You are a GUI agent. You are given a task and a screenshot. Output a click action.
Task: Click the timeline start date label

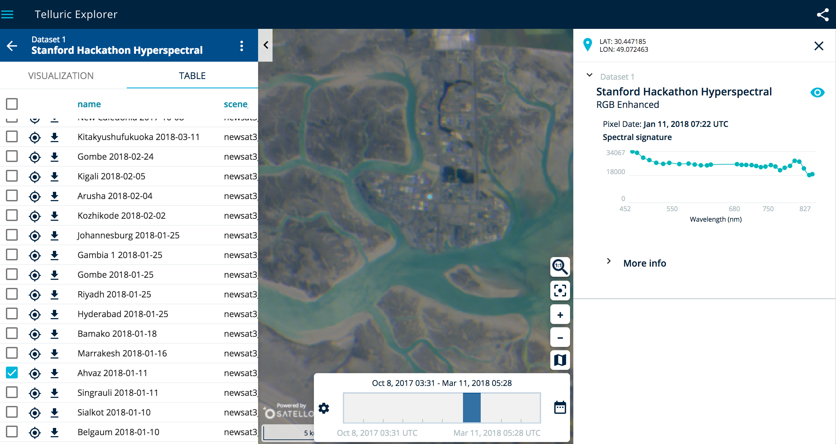click(377, 433)
